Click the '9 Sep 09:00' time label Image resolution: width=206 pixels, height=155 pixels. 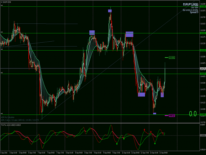(x=107, y=153)
